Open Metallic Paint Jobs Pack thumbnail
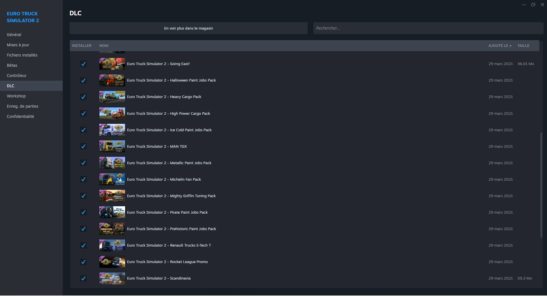547x296 pixels. pyautogui.click(x=112, y=163)
